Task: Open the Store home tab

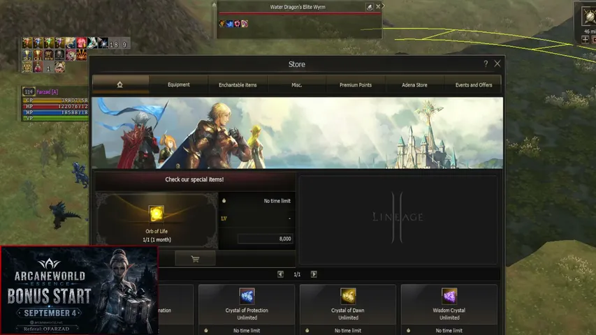Action: tap(120, 84)
